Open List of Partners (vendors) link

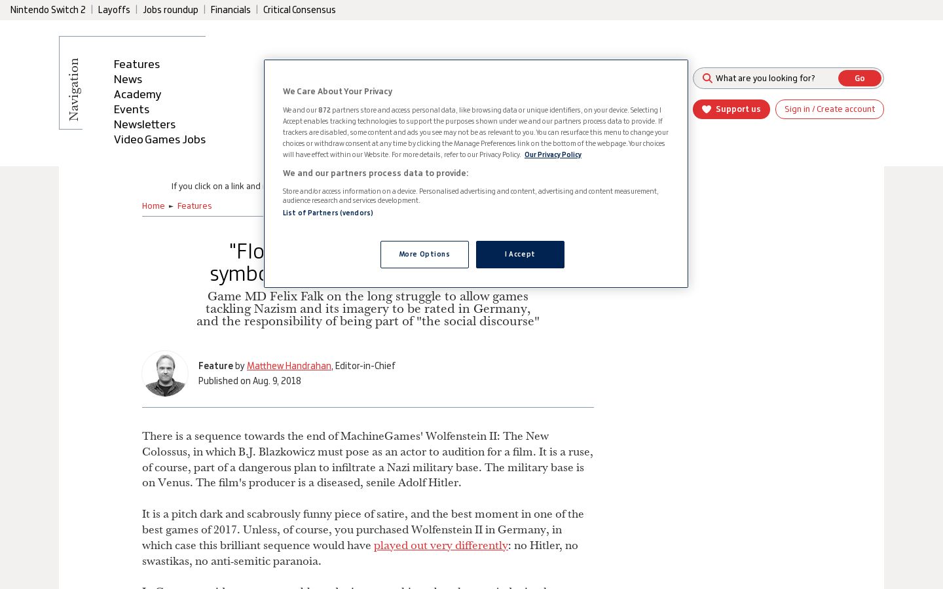328,213
